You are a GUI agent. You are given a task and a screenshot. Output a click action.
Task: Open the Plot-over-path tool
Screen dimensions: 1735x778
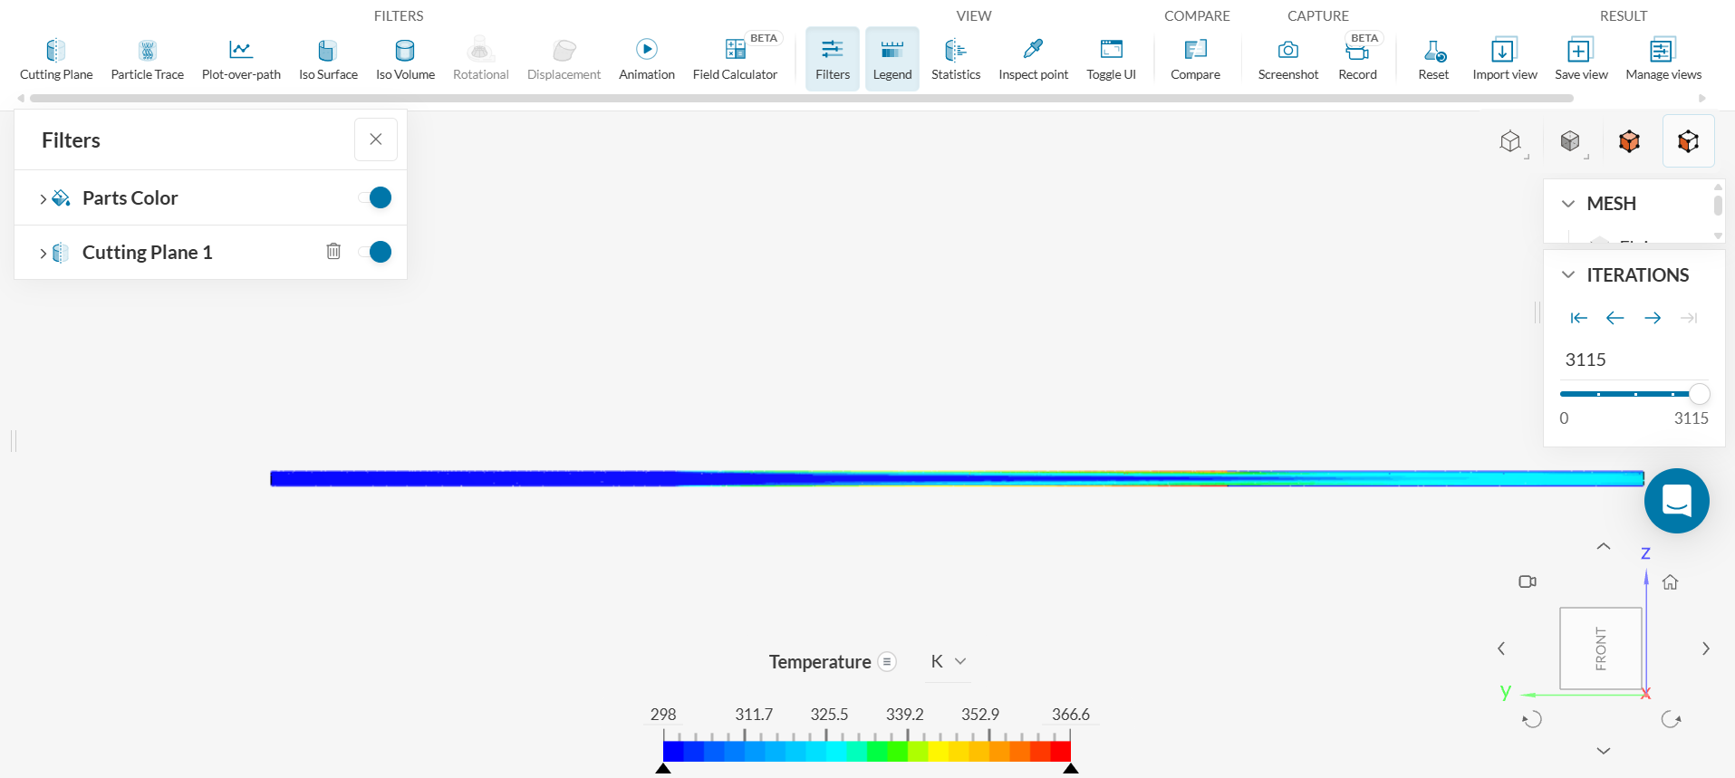241,60
